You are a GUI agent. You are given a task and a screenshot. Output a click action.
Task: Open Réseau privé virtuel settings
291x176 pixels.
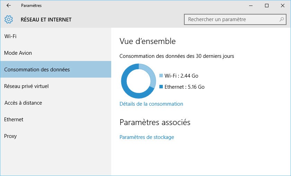26,86
